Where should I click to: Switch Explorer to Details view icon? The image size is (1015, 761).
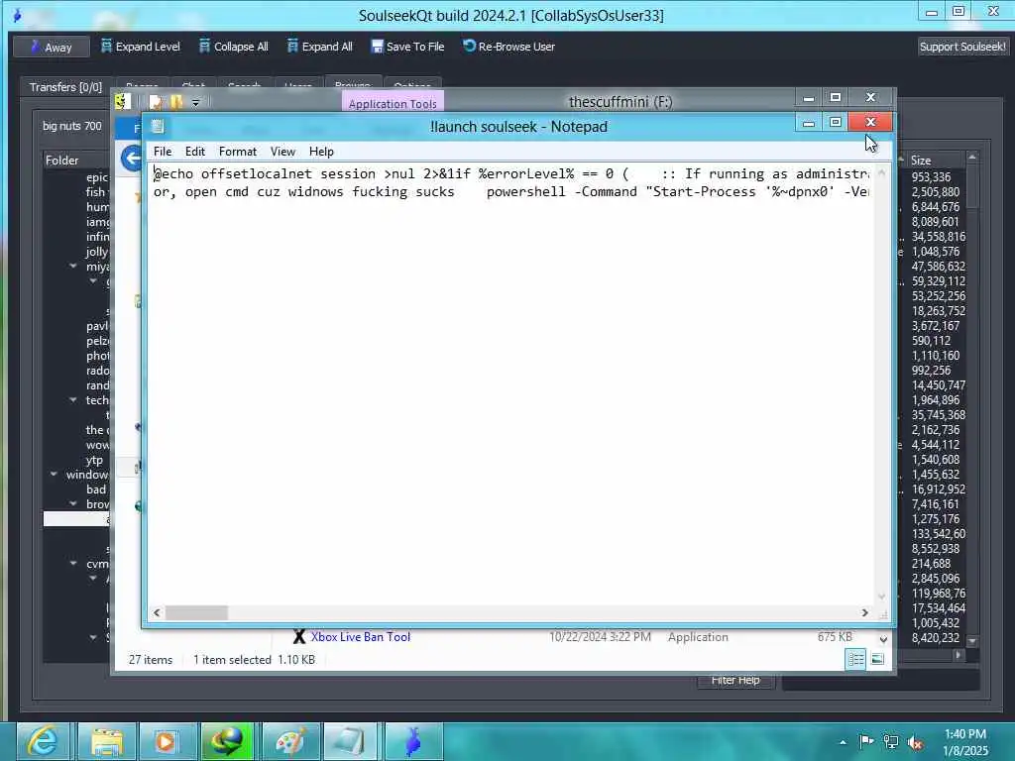[x=855, y=659]
